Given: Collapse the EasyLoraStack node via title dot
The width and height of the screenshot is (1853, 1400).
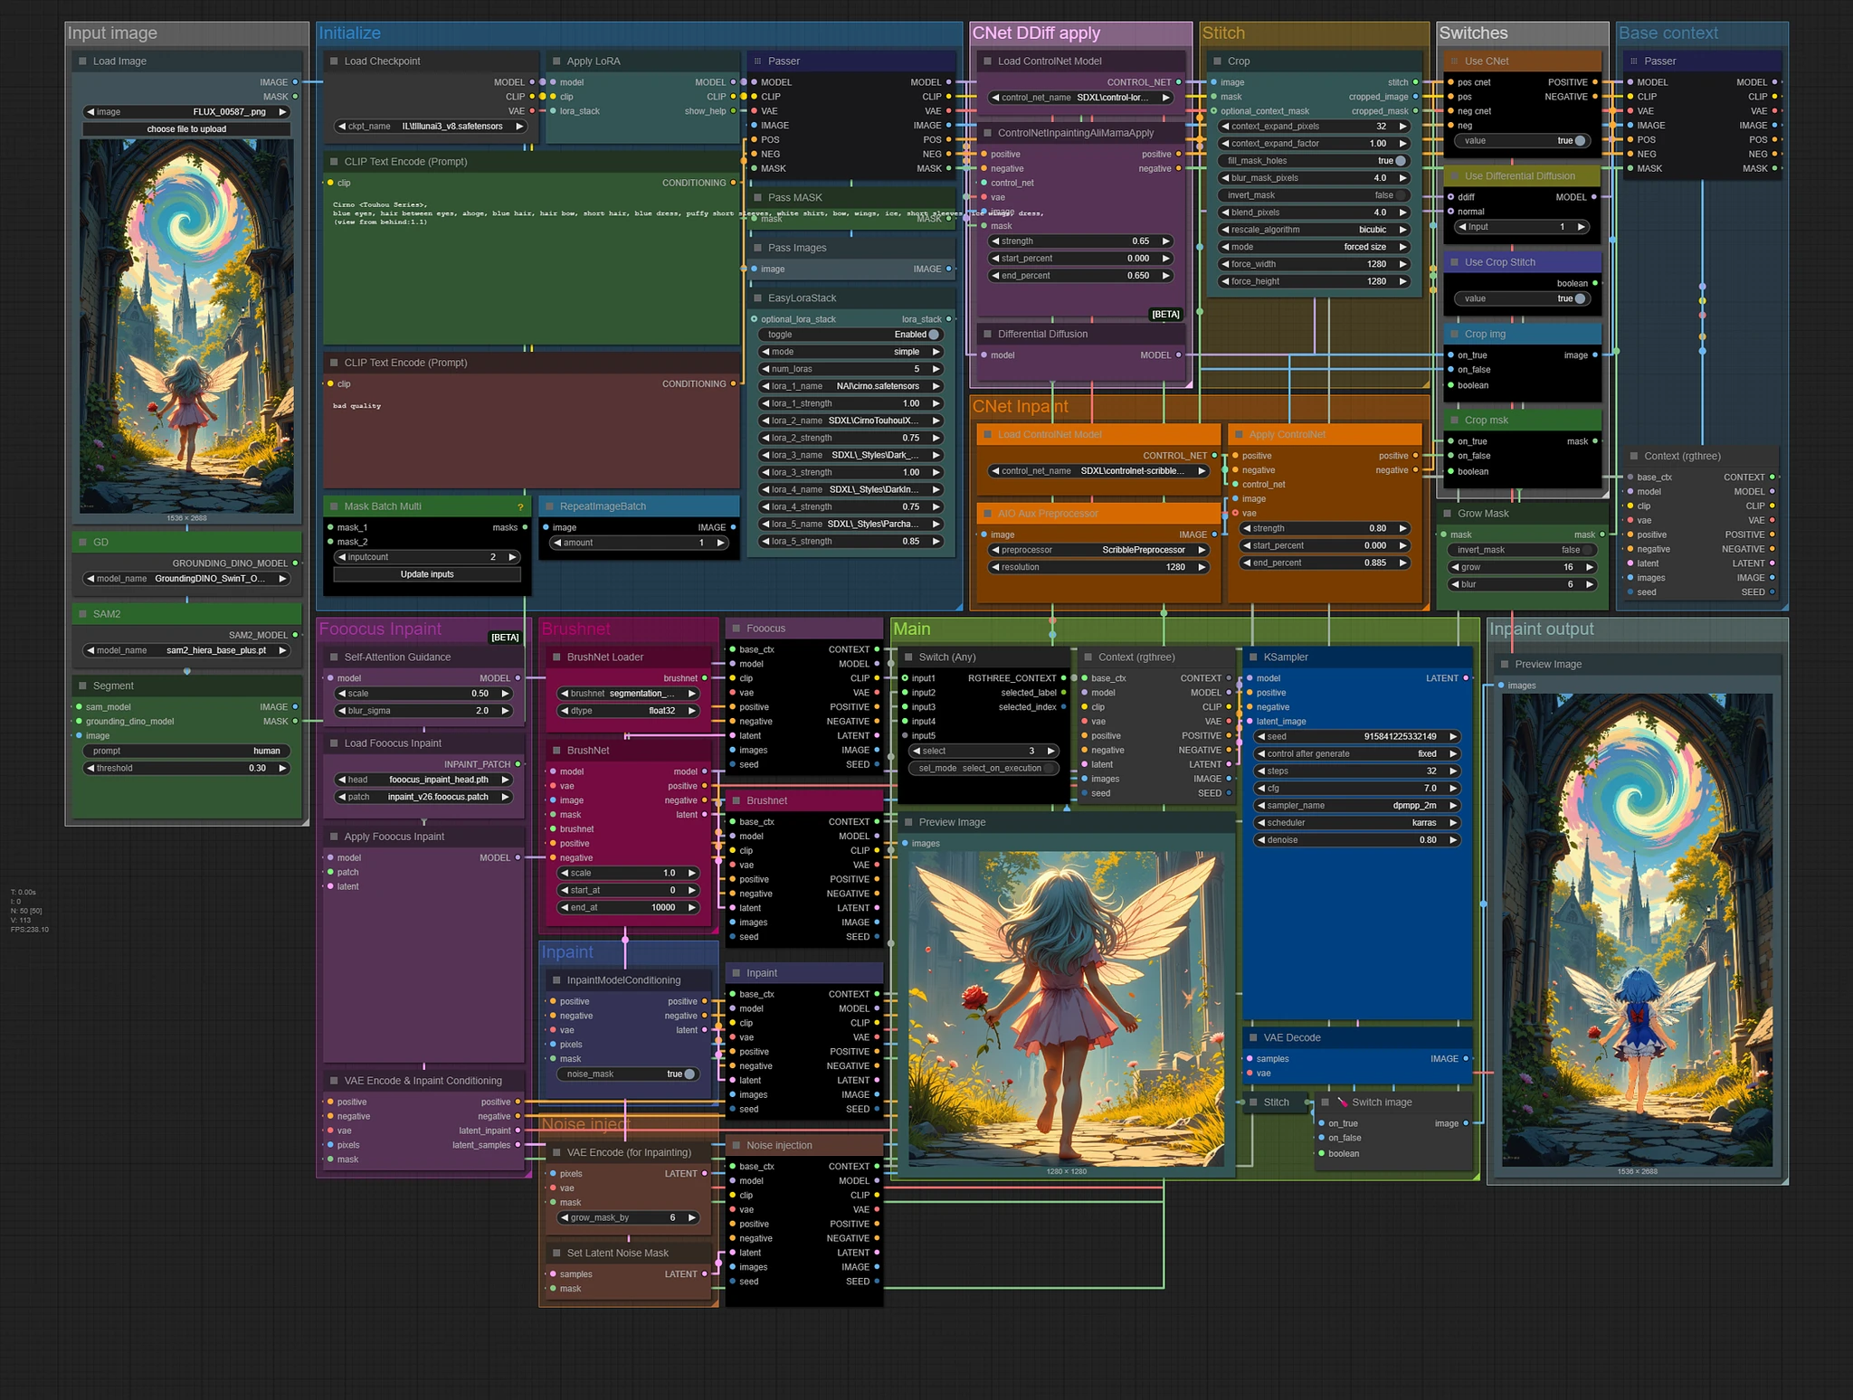Looking at the screenshot, I should tap(757, 298).
